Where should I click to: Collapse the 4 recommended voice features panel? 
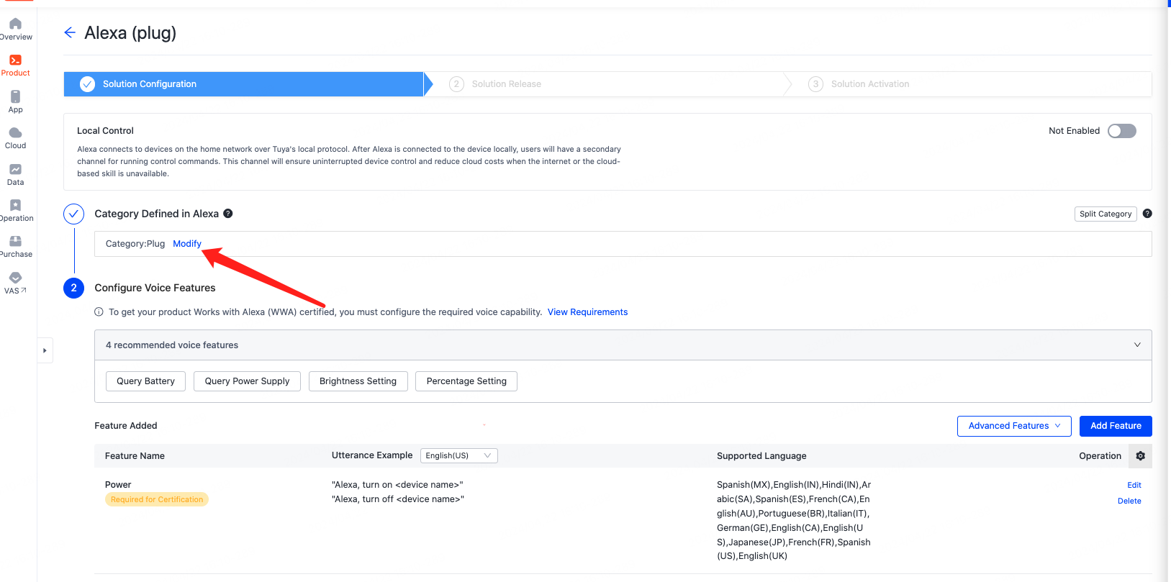pyautogui.click(x=1137, y=345)
